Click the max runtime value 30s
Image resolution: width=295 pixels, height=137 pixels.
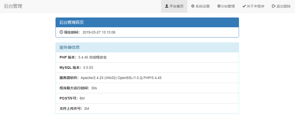coord(94,88)
